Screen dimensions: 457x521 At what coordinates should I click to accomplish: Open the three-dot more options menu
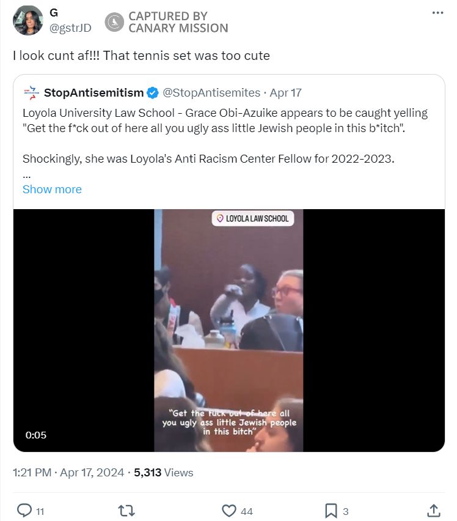pos(437,13)
